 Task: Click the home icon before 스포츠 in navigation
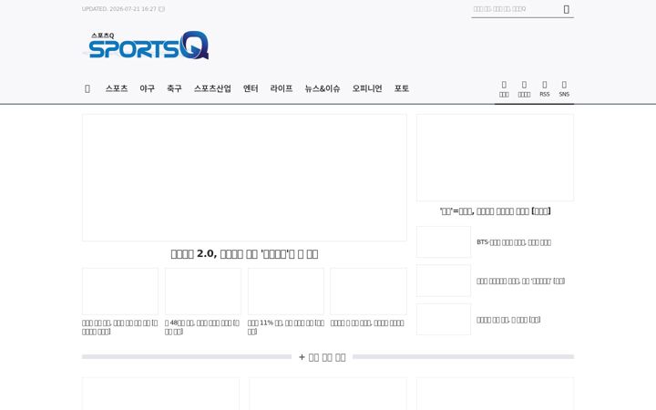click(x=87, y=88)
